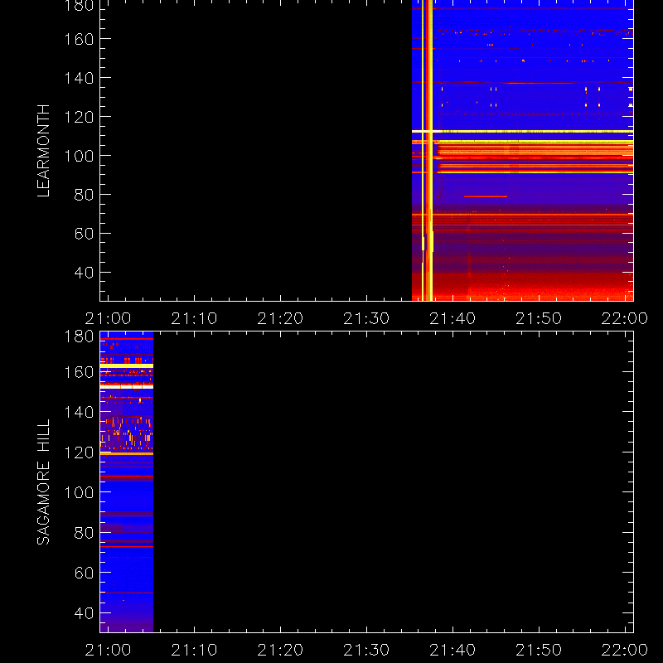
Task: Click 21:40 time label under Sagamore Hill plot
Action: 452,650
